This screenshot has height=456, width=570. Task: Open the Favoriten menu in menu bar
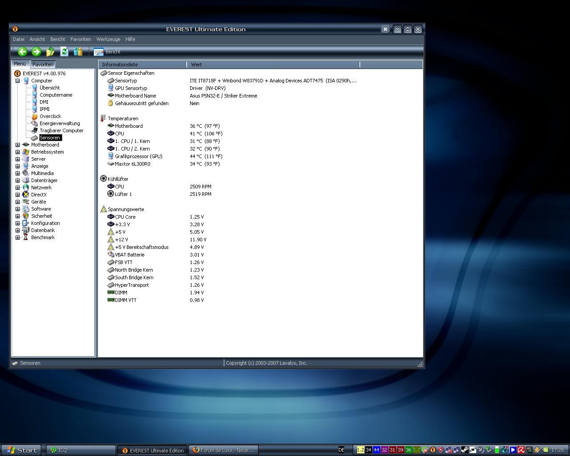[81, 39]
